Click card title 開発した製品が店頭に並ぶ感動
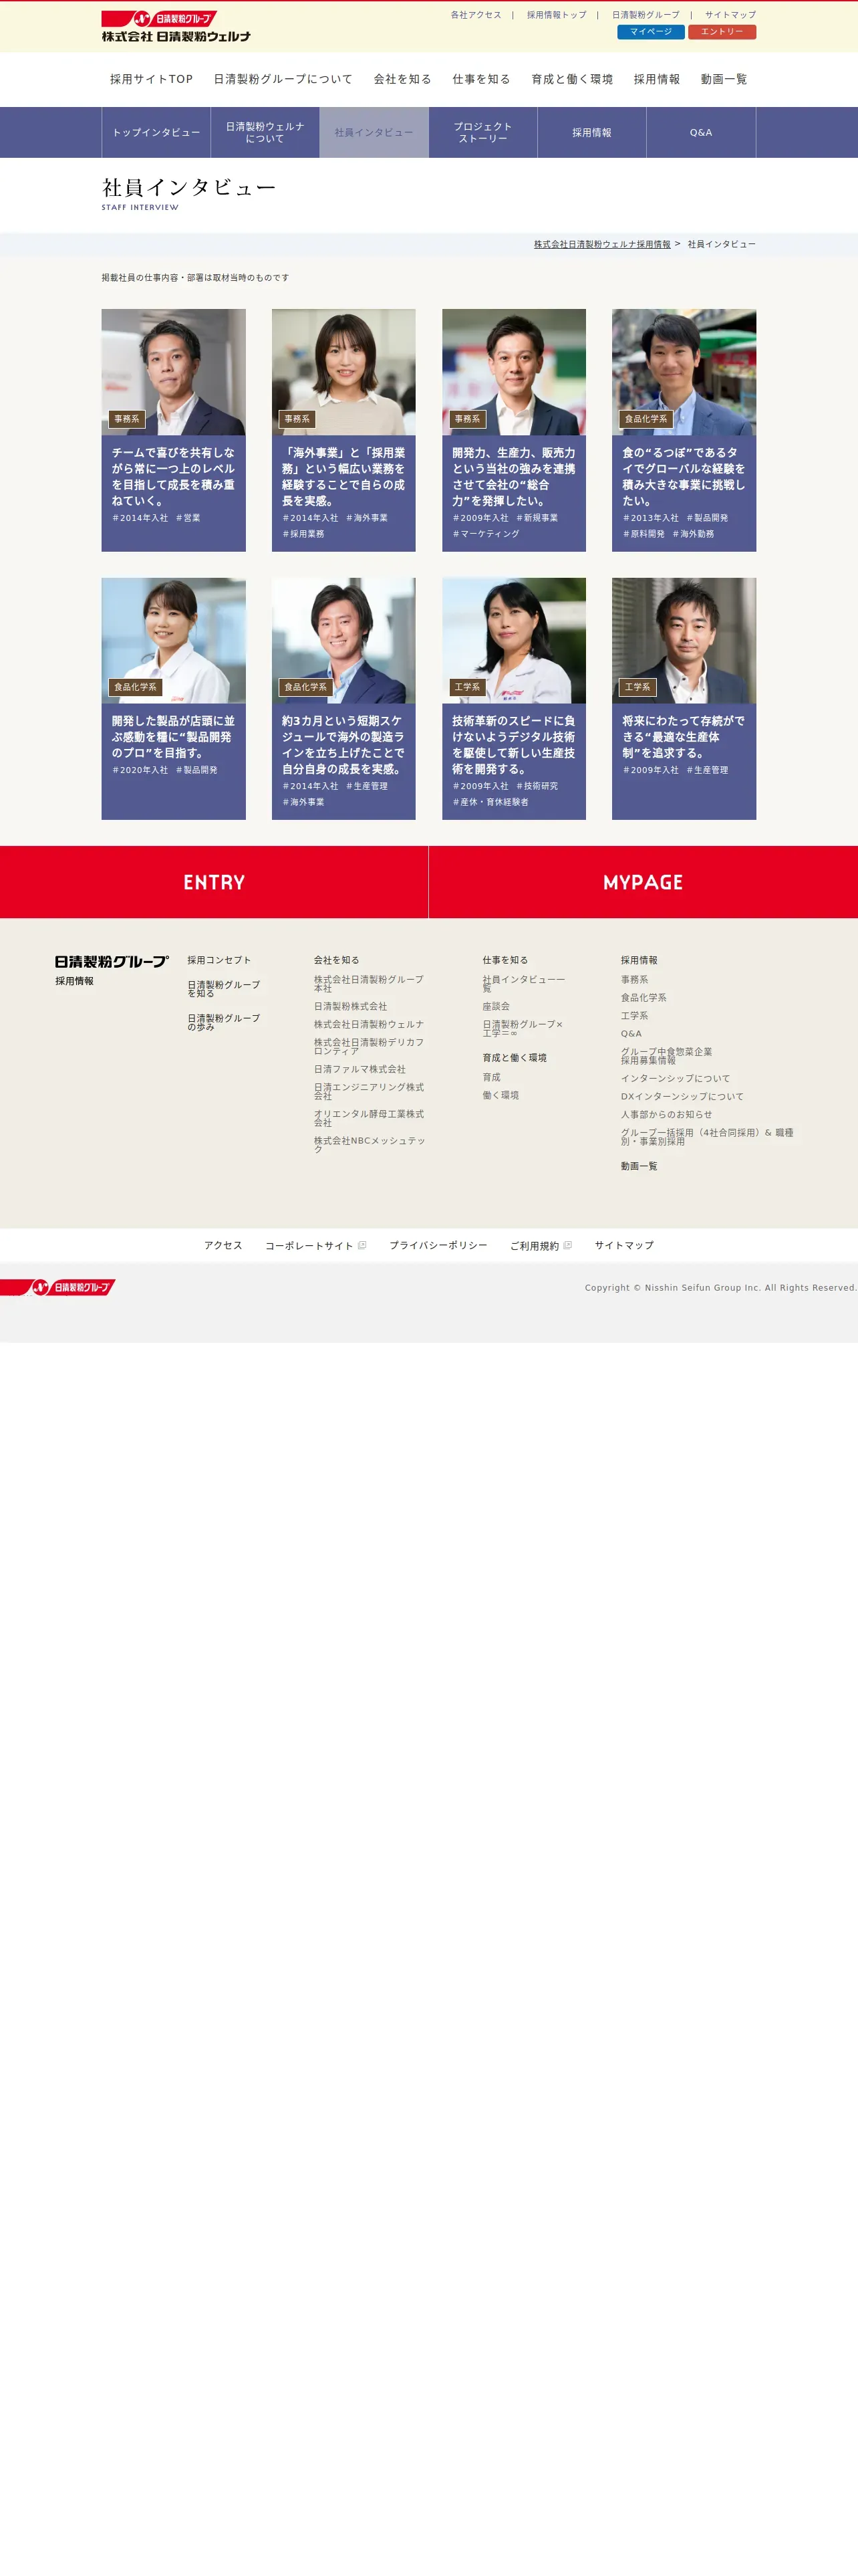The height and width of the screenshot is (2576, 858). coord(173,736)
